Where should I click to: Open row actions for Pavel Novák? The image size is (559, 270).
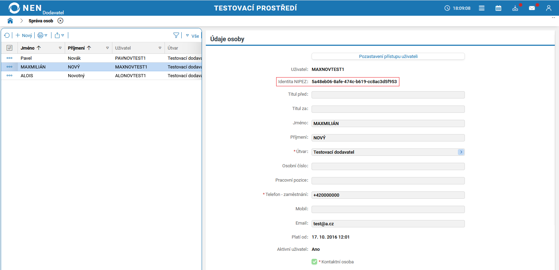coord(9,58)
